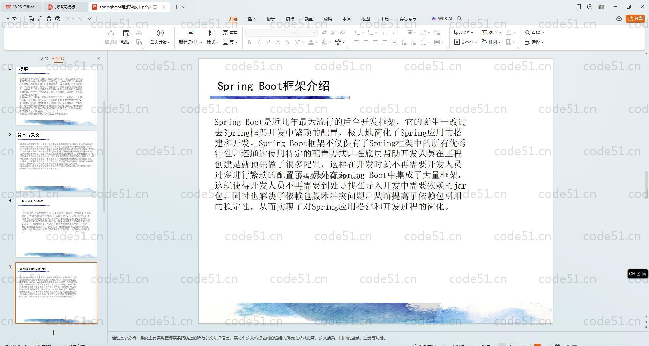The width and height of the screenshot is (649, 346).
Task: Decrease font size with A- icon
Action: (333, 33)
